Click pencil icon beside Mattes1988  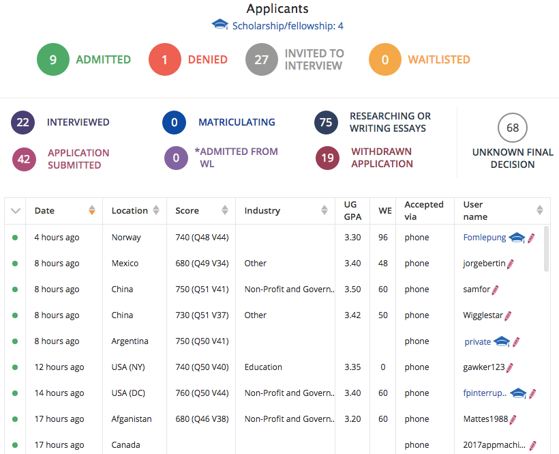click(x=513, y=419)
